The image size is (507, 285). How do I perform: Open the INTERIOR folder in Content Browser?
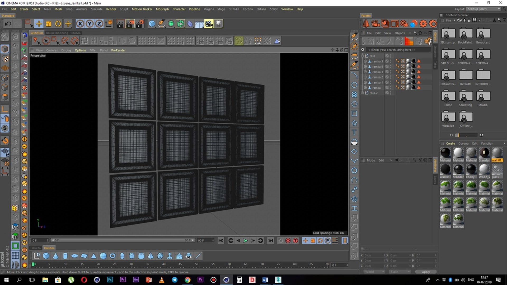(483, 78)
